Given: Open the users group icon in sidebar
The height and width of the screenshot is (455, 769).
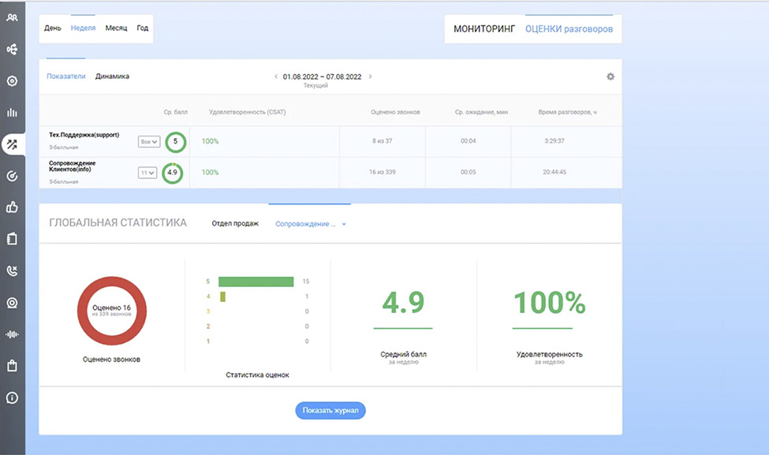Looking at the screenshot, I should coord(12,17).
